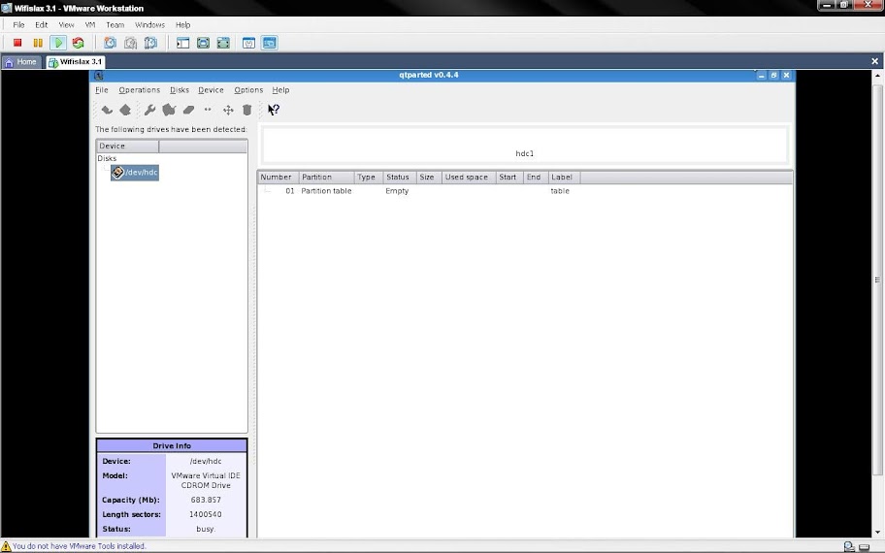
Task: Click the disk device icon in VMware status bar
Action: (x=864, y=547)
